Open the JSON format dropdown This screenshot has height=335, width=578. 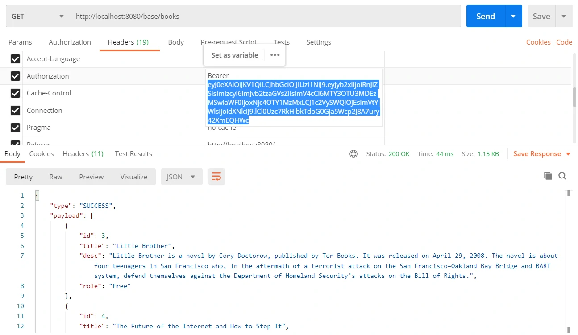click(x=181, y=177)
